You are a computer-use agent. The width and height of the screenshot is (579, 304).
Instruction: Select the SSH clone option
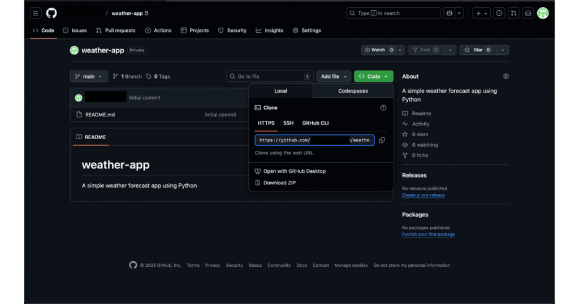(288, 123)
